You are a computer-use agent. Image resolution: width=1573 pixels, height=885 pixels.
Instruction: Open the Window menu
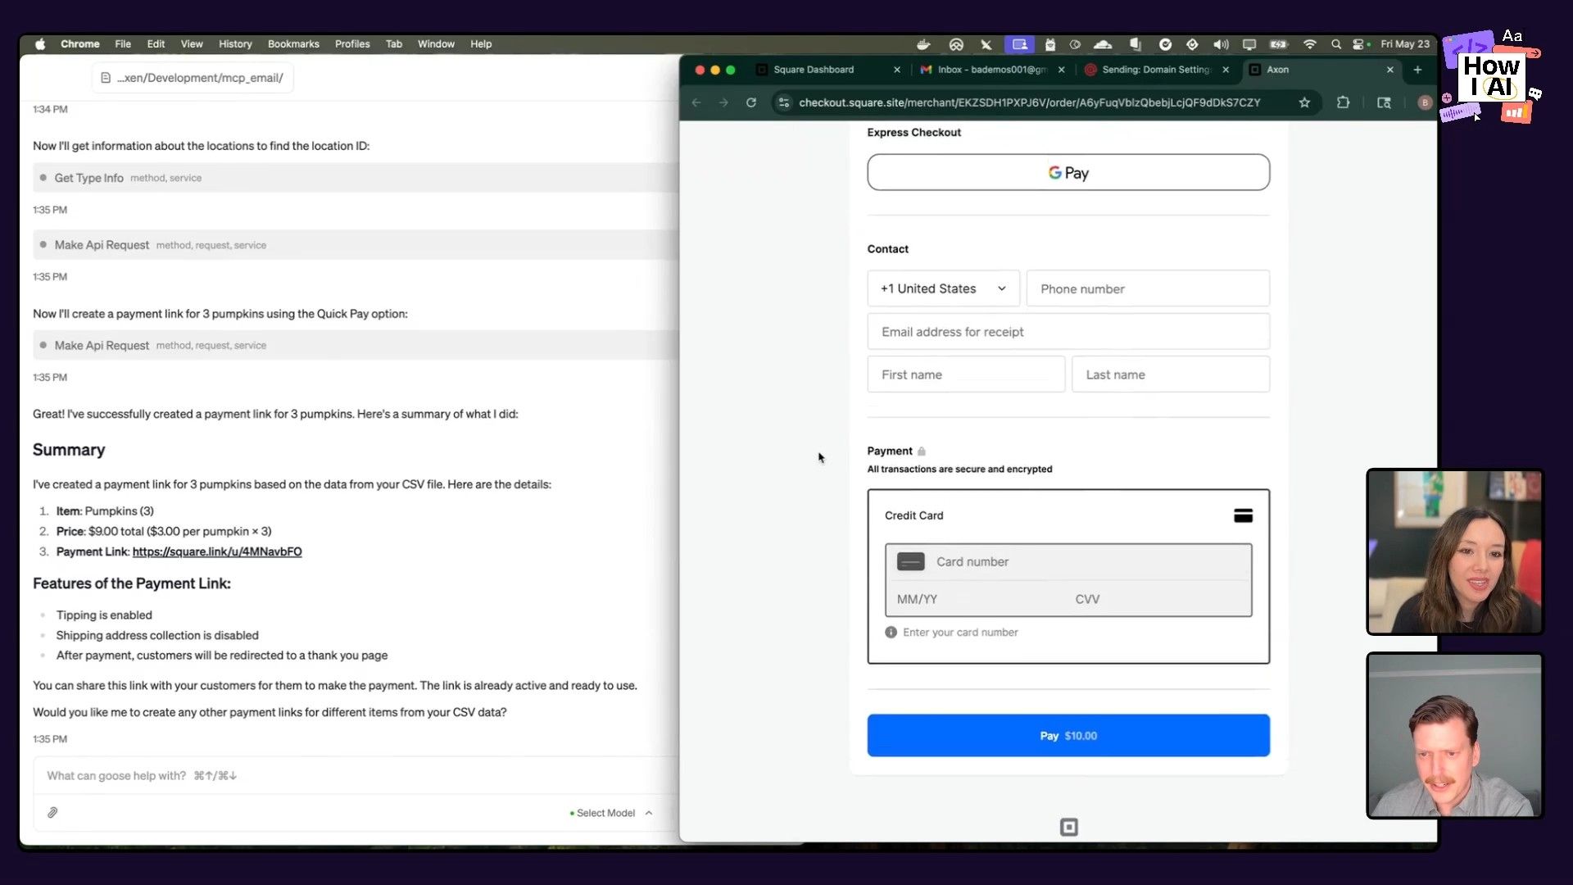436,44
